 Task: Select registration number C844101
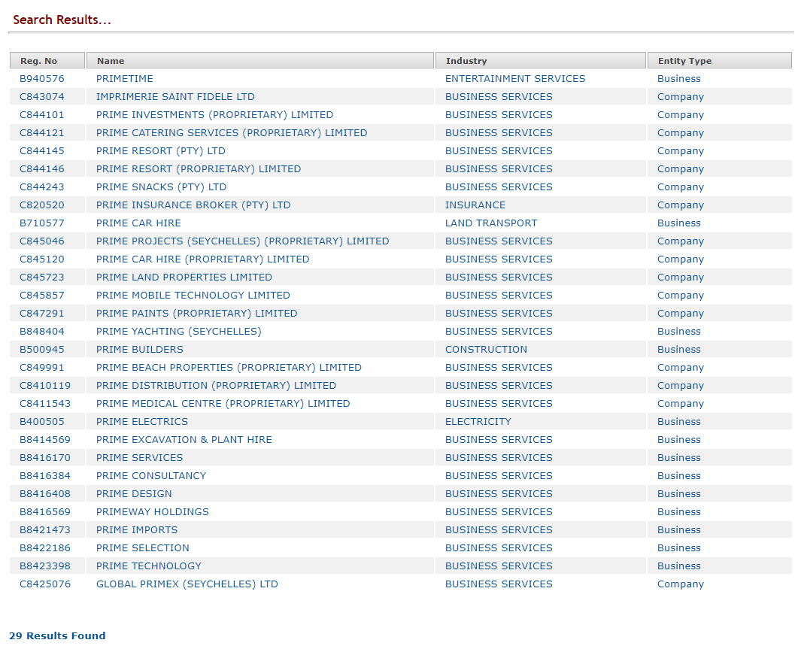42,115
